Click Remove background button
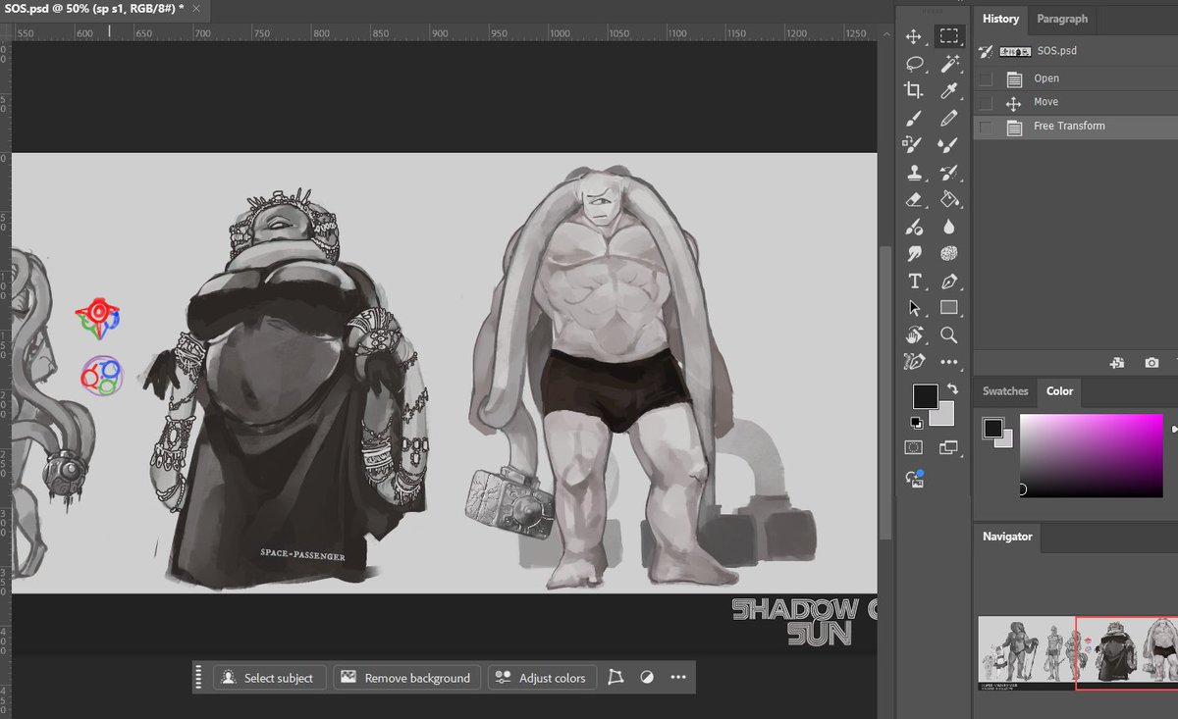The image size is (1178, 719). point(406,678)
